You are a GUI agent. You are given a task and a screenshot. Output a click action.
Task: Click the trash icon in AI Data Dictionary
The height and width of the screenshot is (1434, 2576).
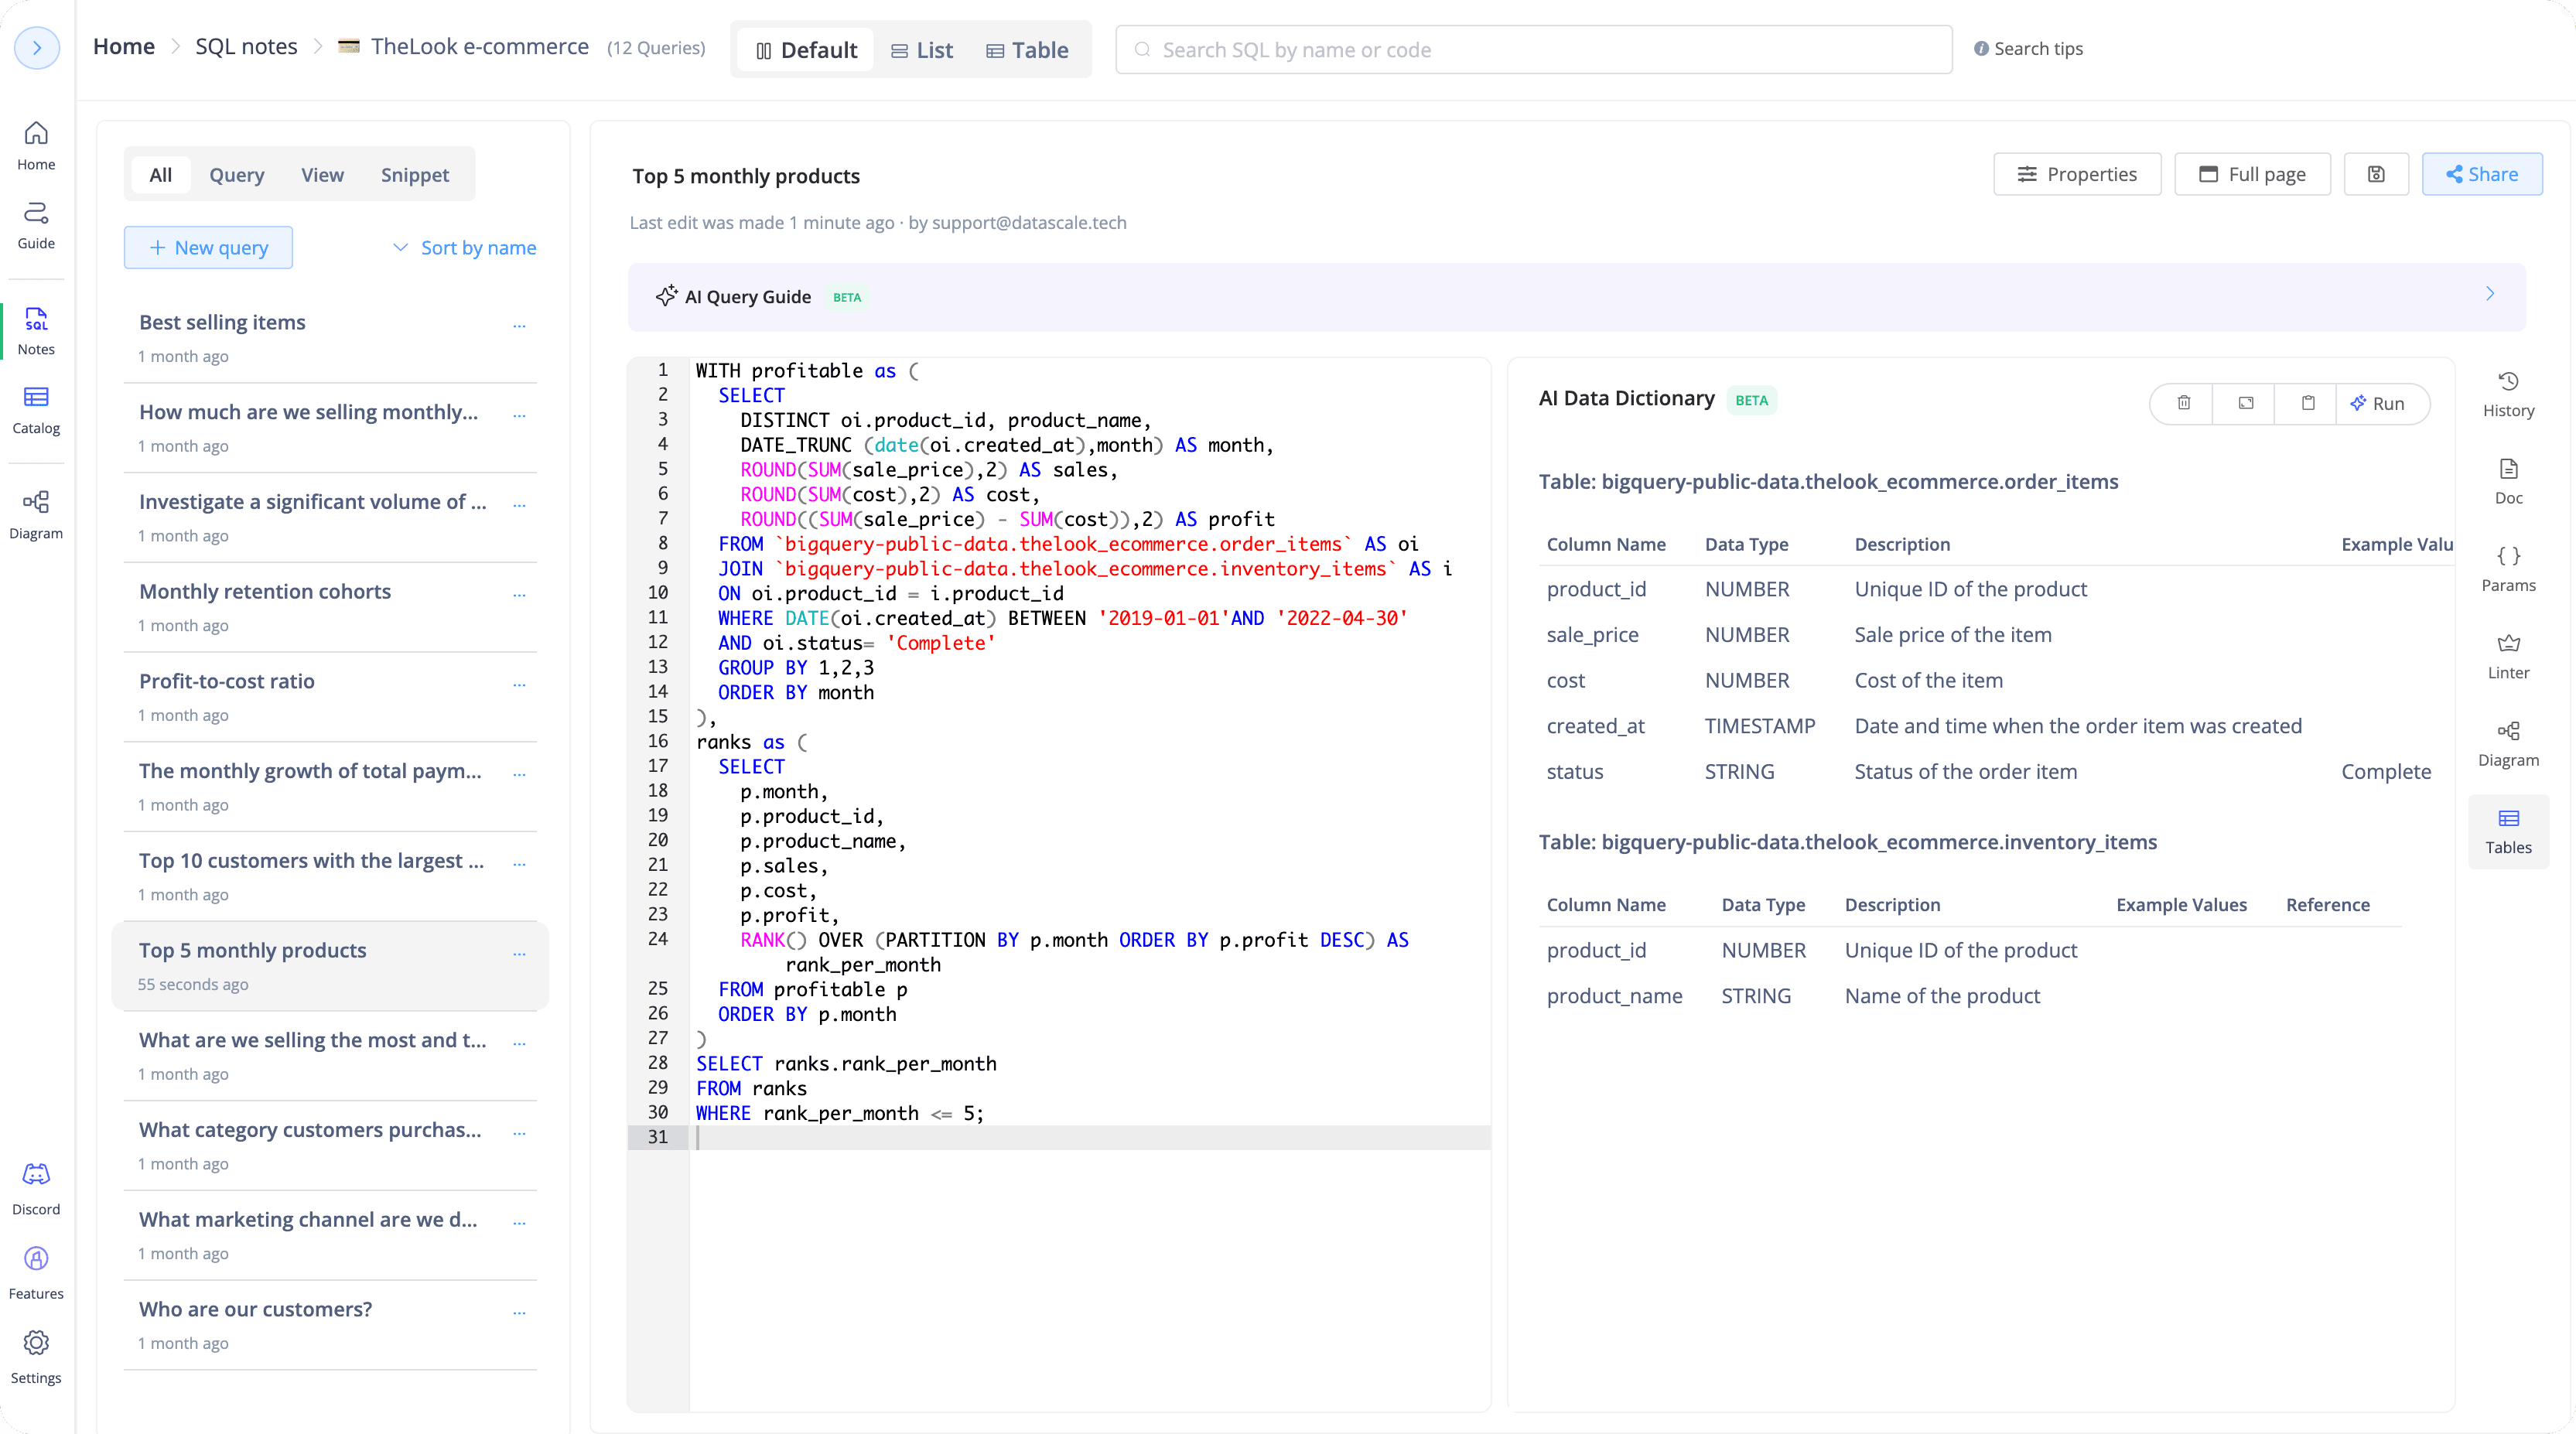point(2184,403)
